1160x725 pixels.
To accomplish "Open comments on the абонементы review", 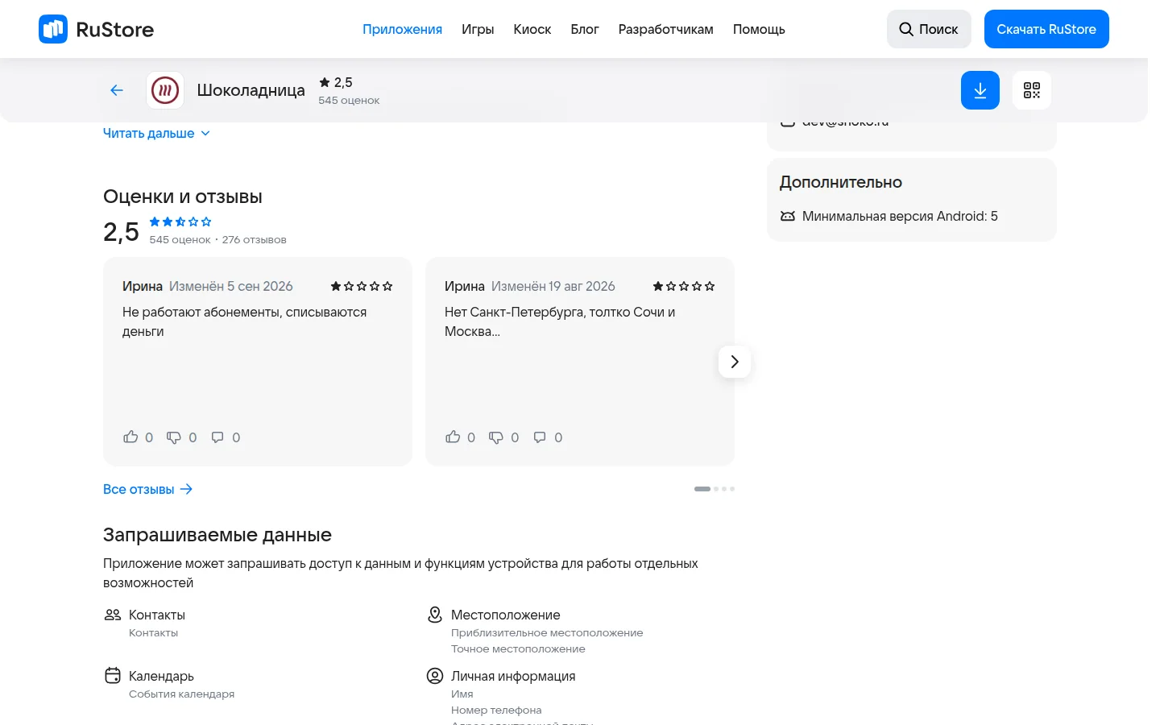I will pyautogui.click(x=217, y=437).
